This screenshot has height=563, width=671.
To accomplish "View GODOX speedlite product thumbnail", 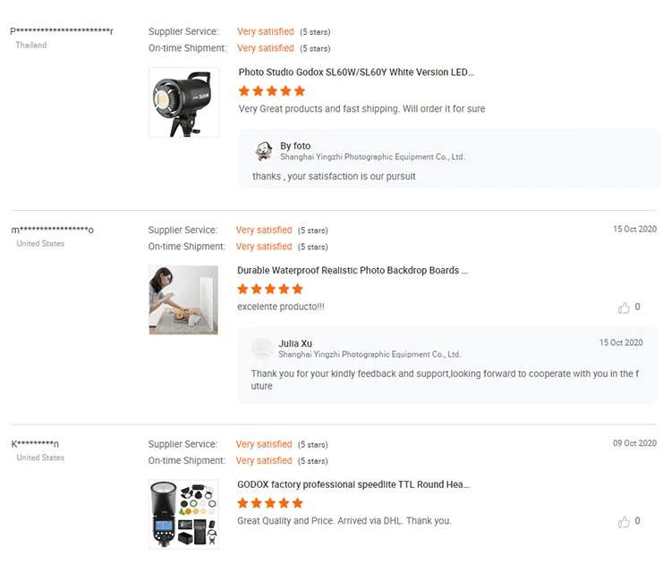I will point(183,514).
